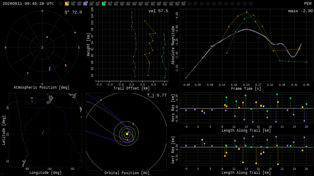Image resolution: width=314 pixels, height=176 pixels.
Task: Click the station 12 indicator square
Action: (134, 4)
